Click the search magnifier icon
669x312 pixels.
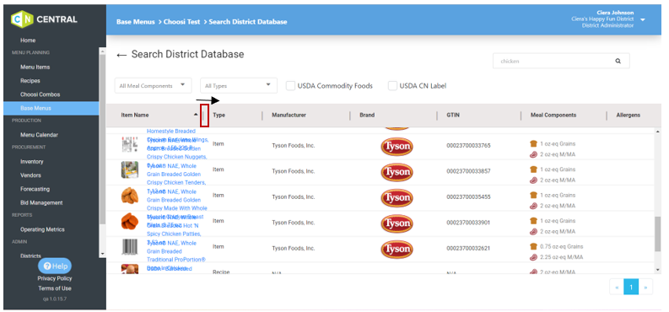[618, 61]
